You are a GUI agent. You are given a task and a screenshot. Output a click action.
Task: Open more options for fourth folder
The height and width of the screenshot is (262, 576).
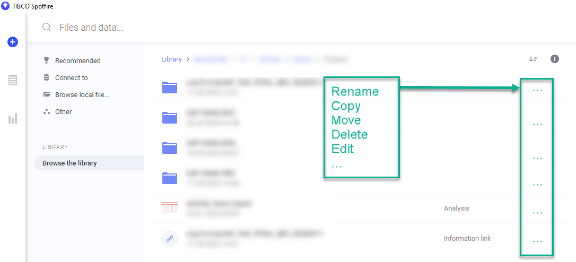(x=537, y=184)
